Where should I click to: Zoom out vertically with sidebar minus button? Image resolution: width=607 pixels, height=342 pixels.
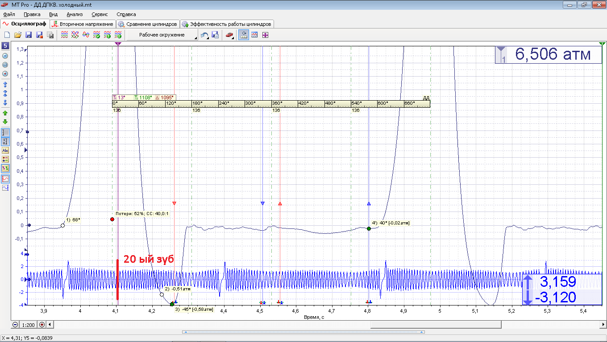click(x=5, y=56)
